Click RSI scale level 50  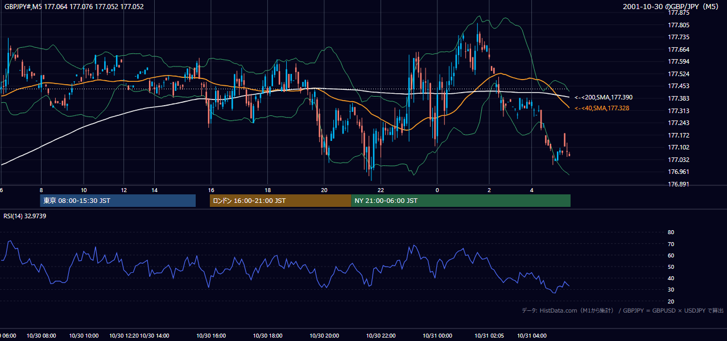671,267
